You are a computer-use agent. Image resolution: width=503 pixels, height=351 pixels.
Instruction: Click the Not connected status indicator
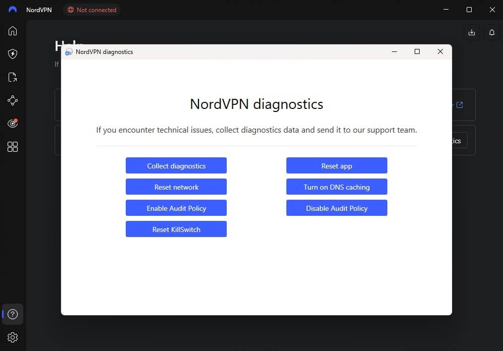(x=92, y=10)
